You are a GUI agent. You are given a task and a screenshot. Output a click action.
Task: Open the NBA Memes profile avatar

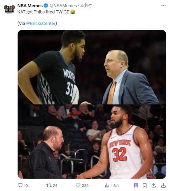pyautogui.click(x=9, y=9)
